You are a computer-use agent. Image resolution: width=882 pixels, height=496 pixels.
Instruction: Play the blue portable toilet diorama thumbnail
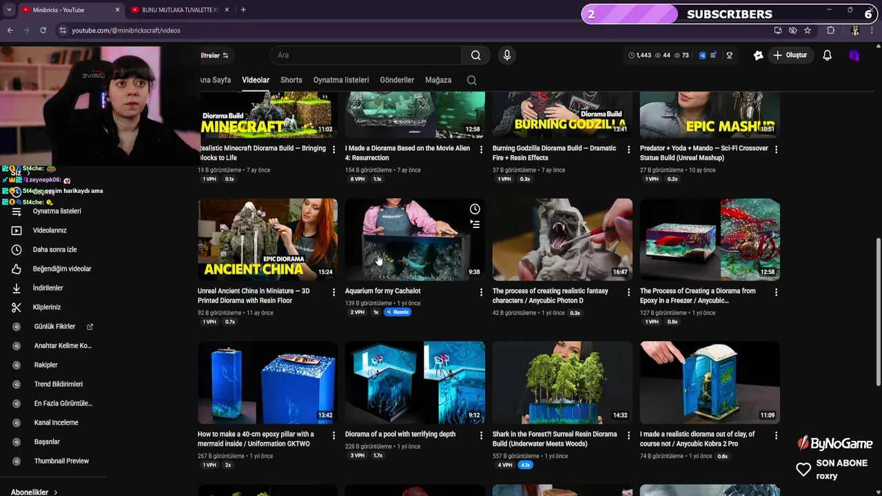pyautogui.click(x=710, y=382)
